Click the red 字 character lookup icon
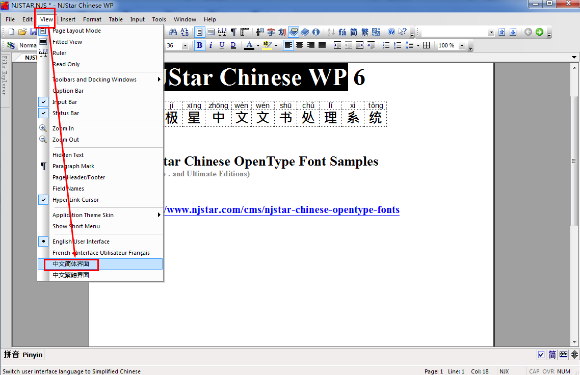Screen dimensions: 580x375 (x=271, y=32)
